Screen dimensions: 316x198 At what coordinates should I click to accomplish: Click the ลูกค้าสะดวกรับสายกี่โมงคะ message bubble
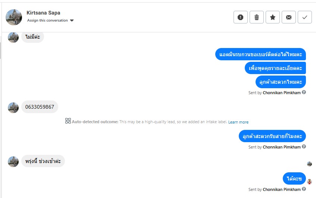(x=272, y=136)
